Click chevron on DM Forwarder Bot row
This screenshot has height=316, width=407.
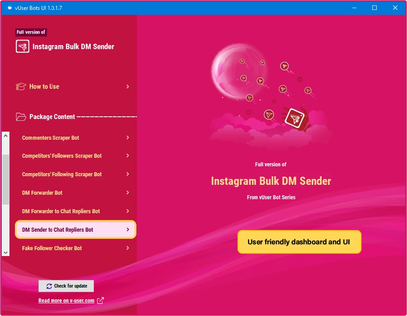click(127, 192)
